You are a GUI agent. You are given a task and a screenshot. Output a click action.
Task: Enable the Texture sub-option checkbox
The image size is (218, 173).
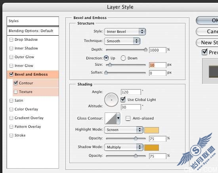[x=15, y=92]
